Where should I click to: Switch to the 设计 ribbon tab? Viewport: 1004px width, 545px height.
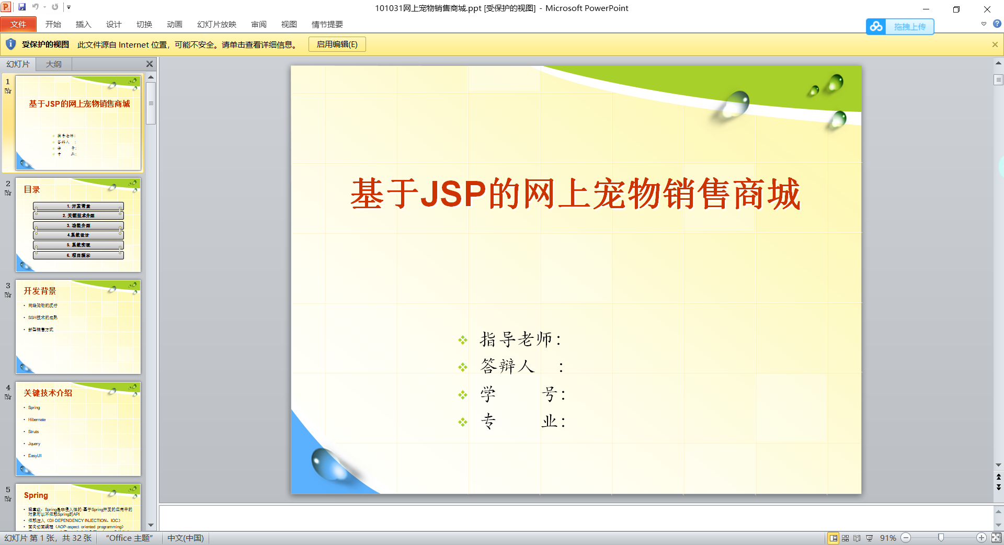pyautogui.click(x=114, y=25)
